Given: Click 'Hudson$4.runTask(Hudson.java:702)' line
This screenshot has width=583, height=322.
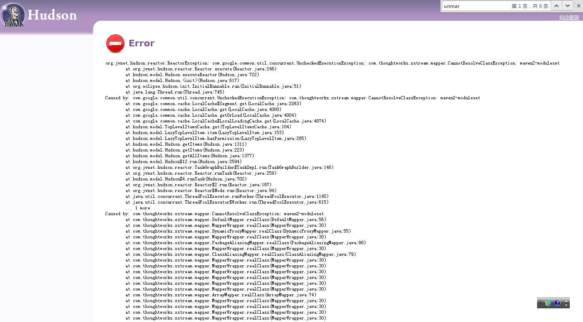Looking at the screenshot, I should pyautogui.click(x=186, y=179).
